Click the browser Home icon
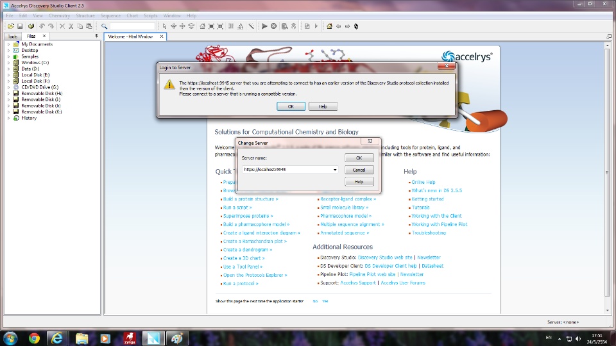 coord(329,26)
